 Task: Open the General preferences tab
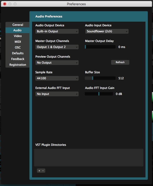[x=17, y=25]
